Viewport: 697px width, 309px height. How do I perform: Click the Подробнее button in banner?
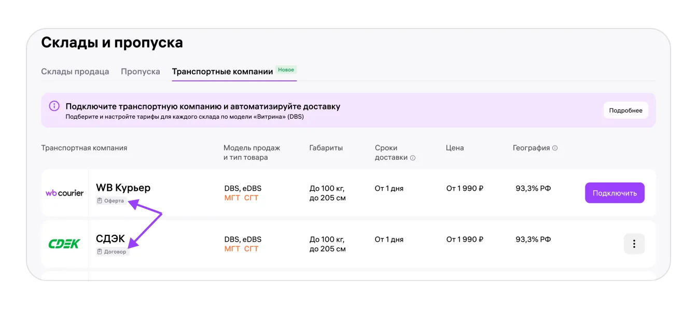[625, 110]
